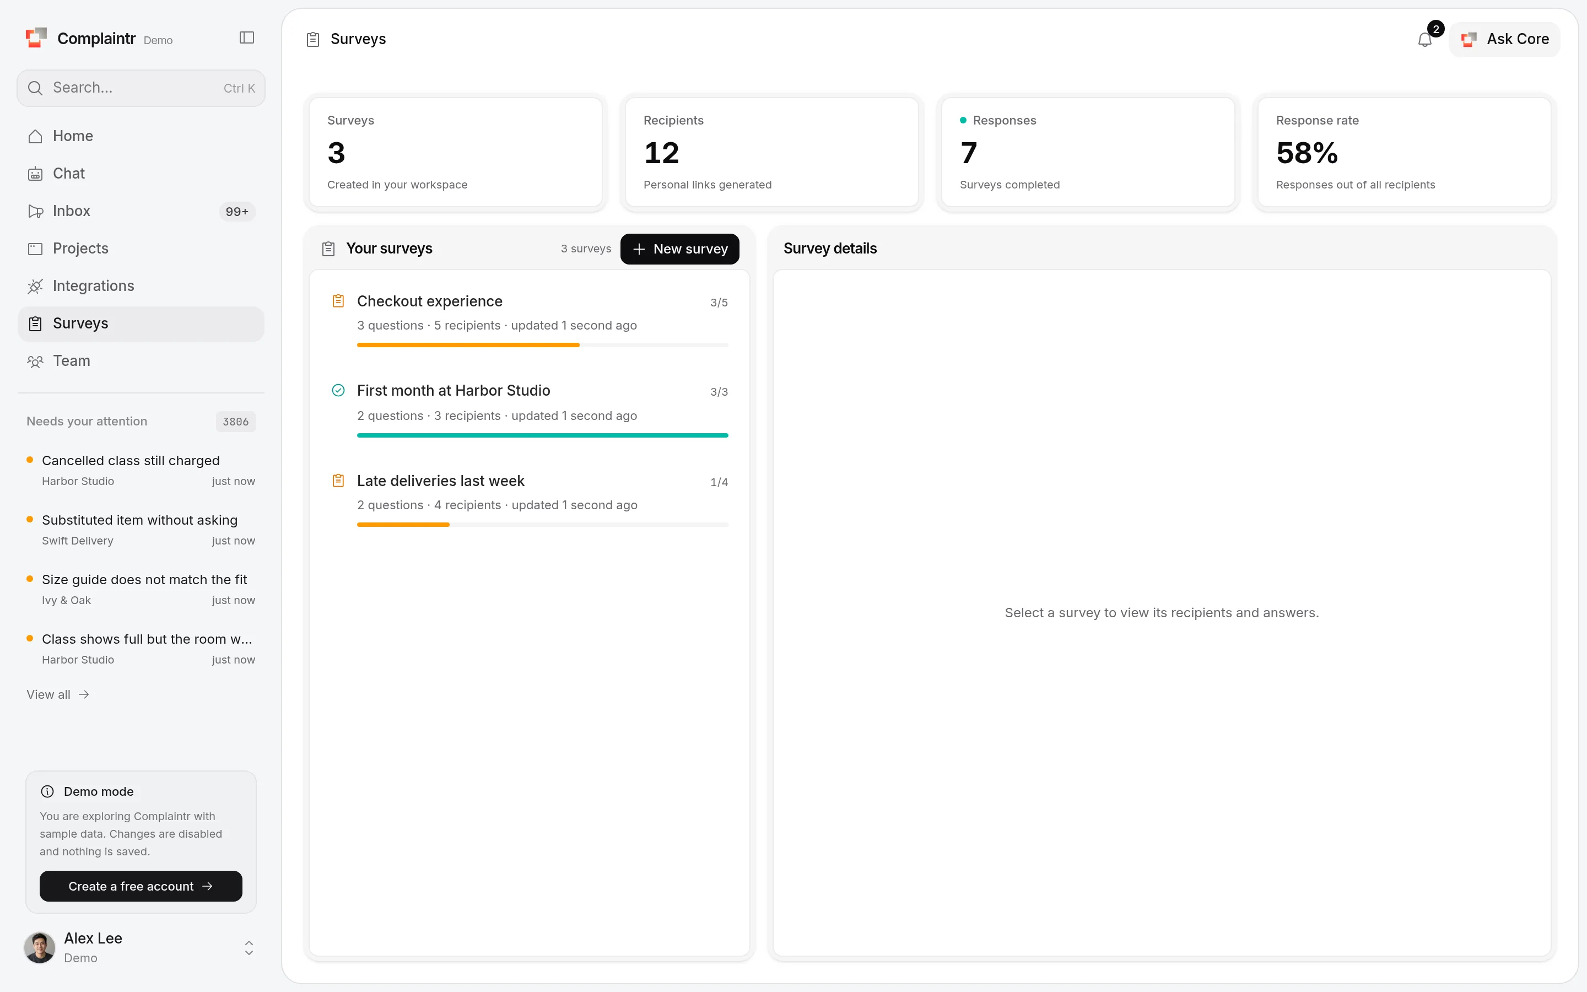Click the First month at Harbor Studio progress bar
Image resolution: width=1587 pixels, height=992 pixels.
coord(542,435)
